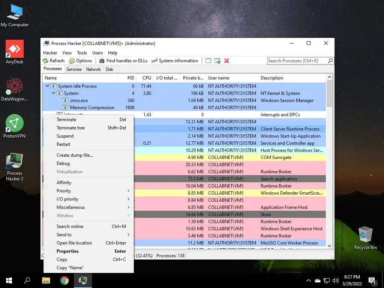384x288 pixels.
Task: Click the Process Hacker title bar icon
Action: [x=46, y=43]
